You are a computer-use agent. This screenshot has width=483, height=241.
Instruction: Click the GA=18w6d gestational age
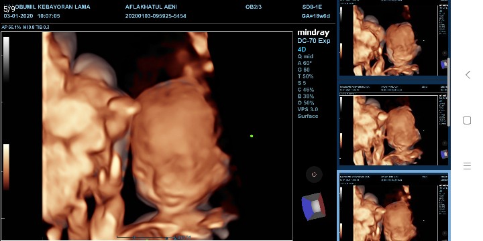pos(316,16)
